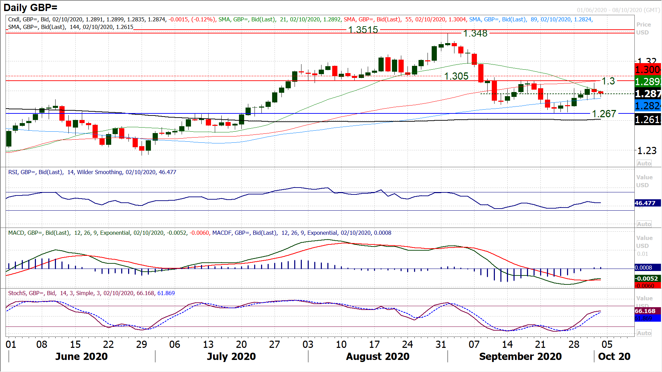Click the RSI indicator legend text
Viewport: 662px width, 372px height.
click(92, 172)
